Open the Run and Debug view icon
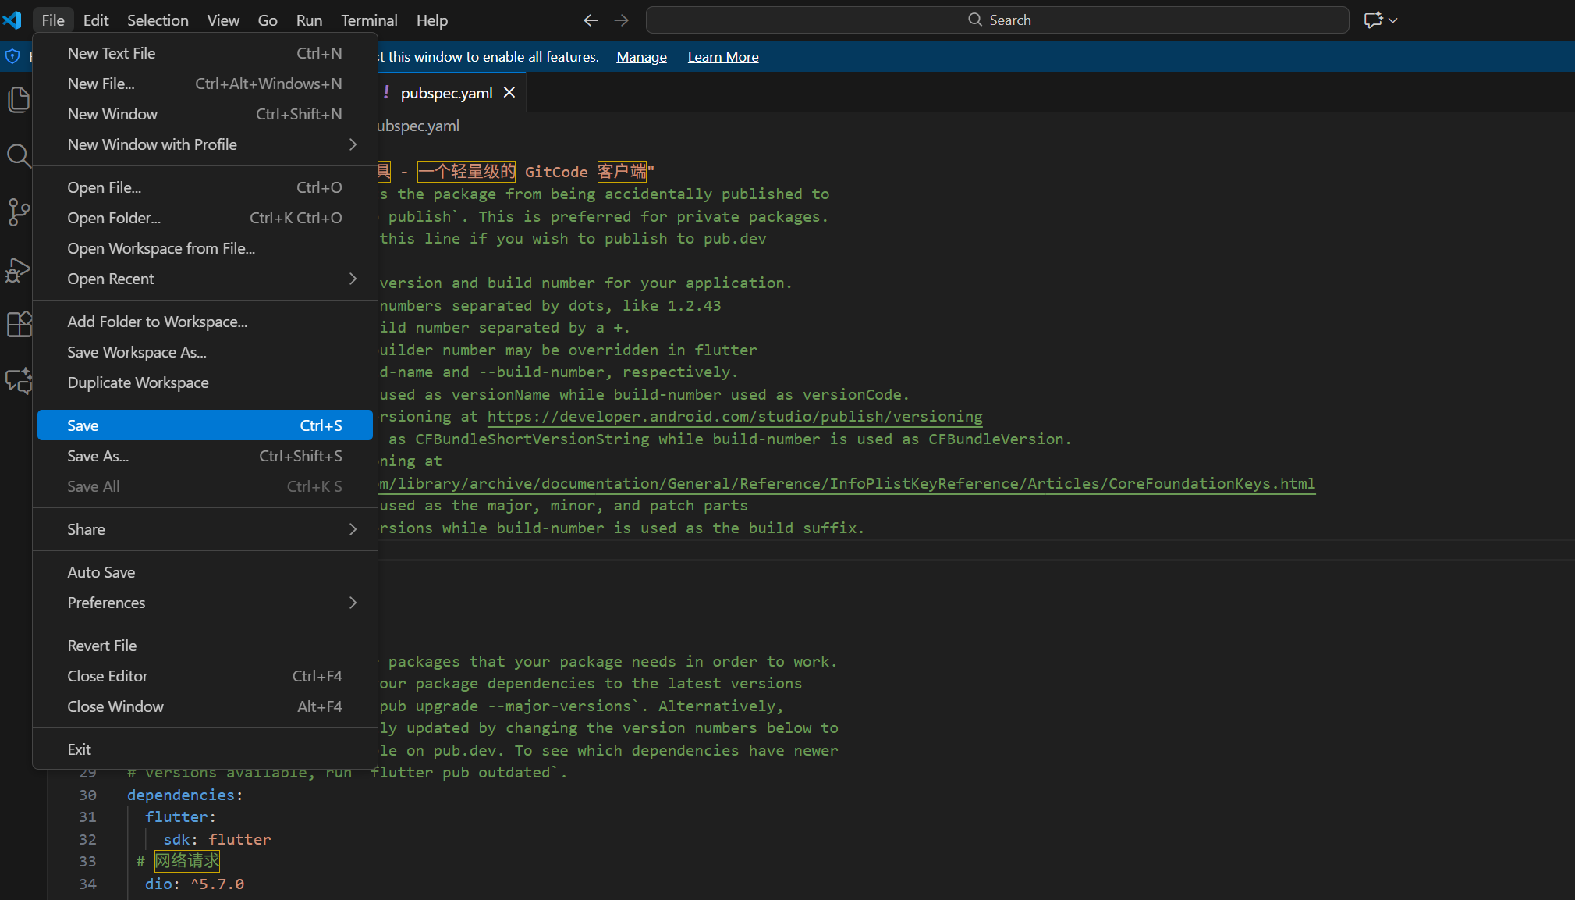This screenshot has height=900, width=1575. point(18,270)
